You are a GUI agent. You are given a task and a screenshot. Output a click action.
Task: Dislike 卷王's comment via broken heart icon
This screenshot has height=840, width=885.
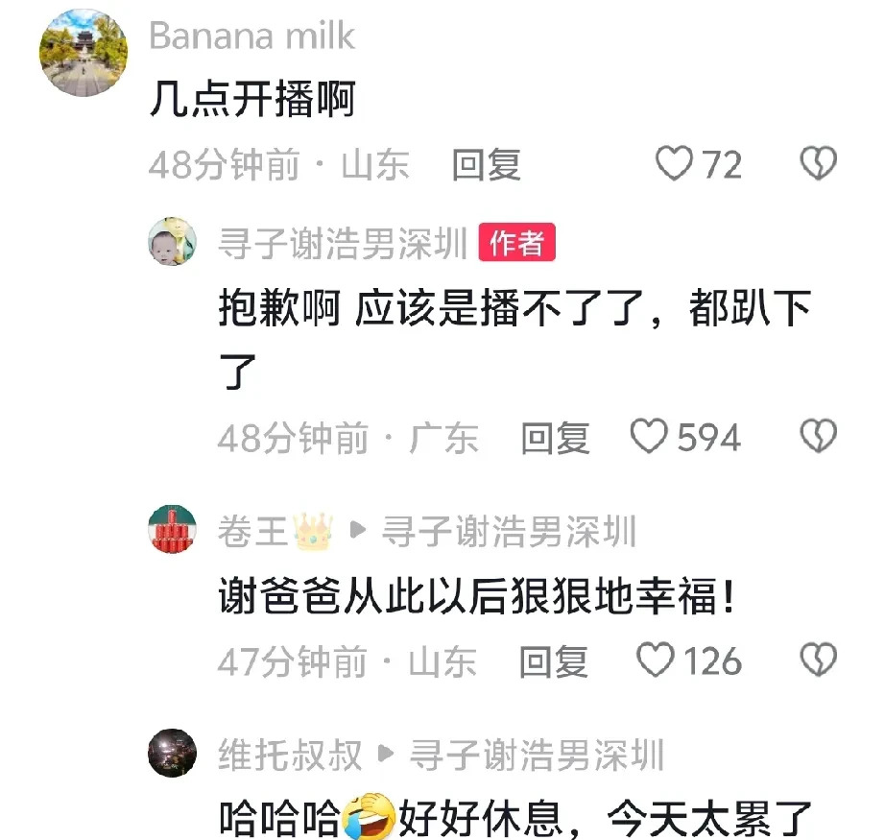(x=819, y=660)
